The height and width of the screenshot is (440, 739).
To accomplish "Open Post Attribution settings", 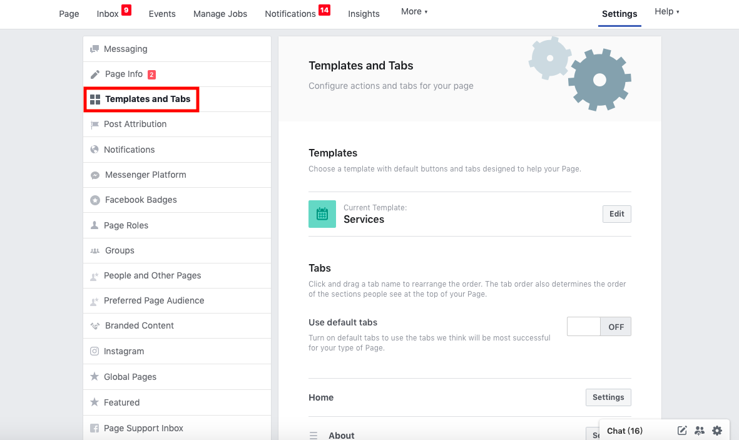I will (135, 124).
